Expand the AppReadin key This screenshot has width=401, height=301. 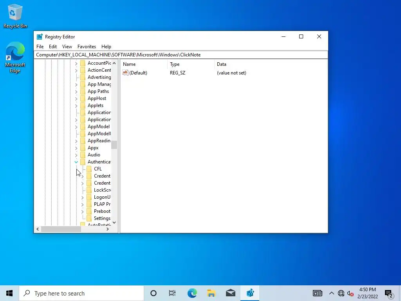[x=76, y=141]
